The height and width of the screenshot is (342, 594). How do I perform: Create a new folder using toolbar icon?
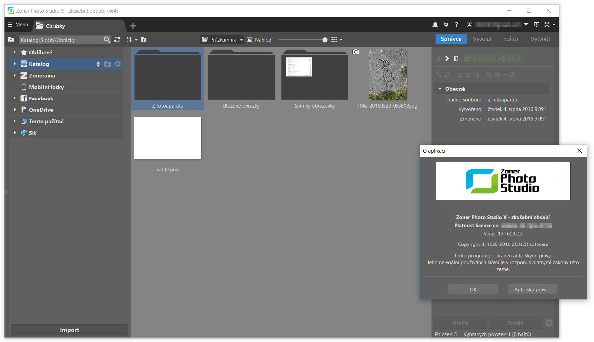click(x=143, y=40)
